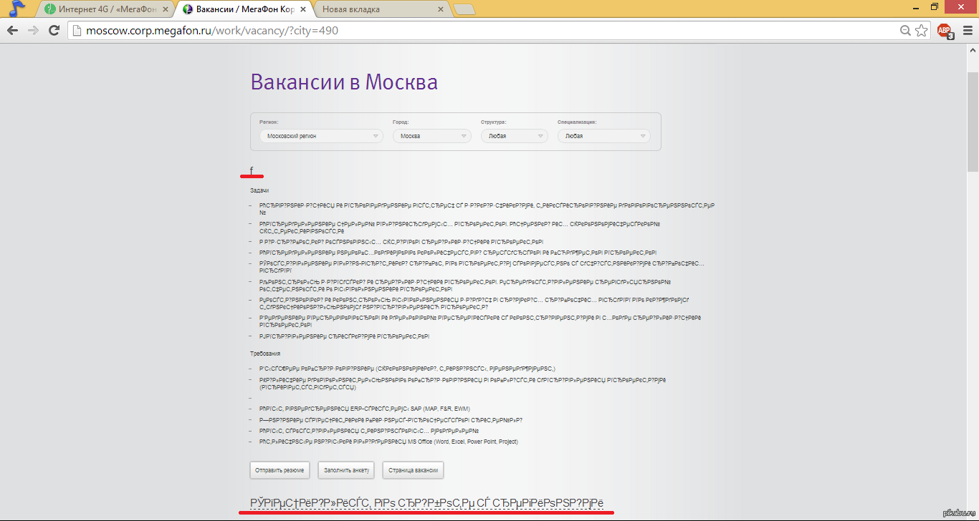Click the magnifier zoom icon in address bar
The image size is (979, 521).
(x=906, y=31)
